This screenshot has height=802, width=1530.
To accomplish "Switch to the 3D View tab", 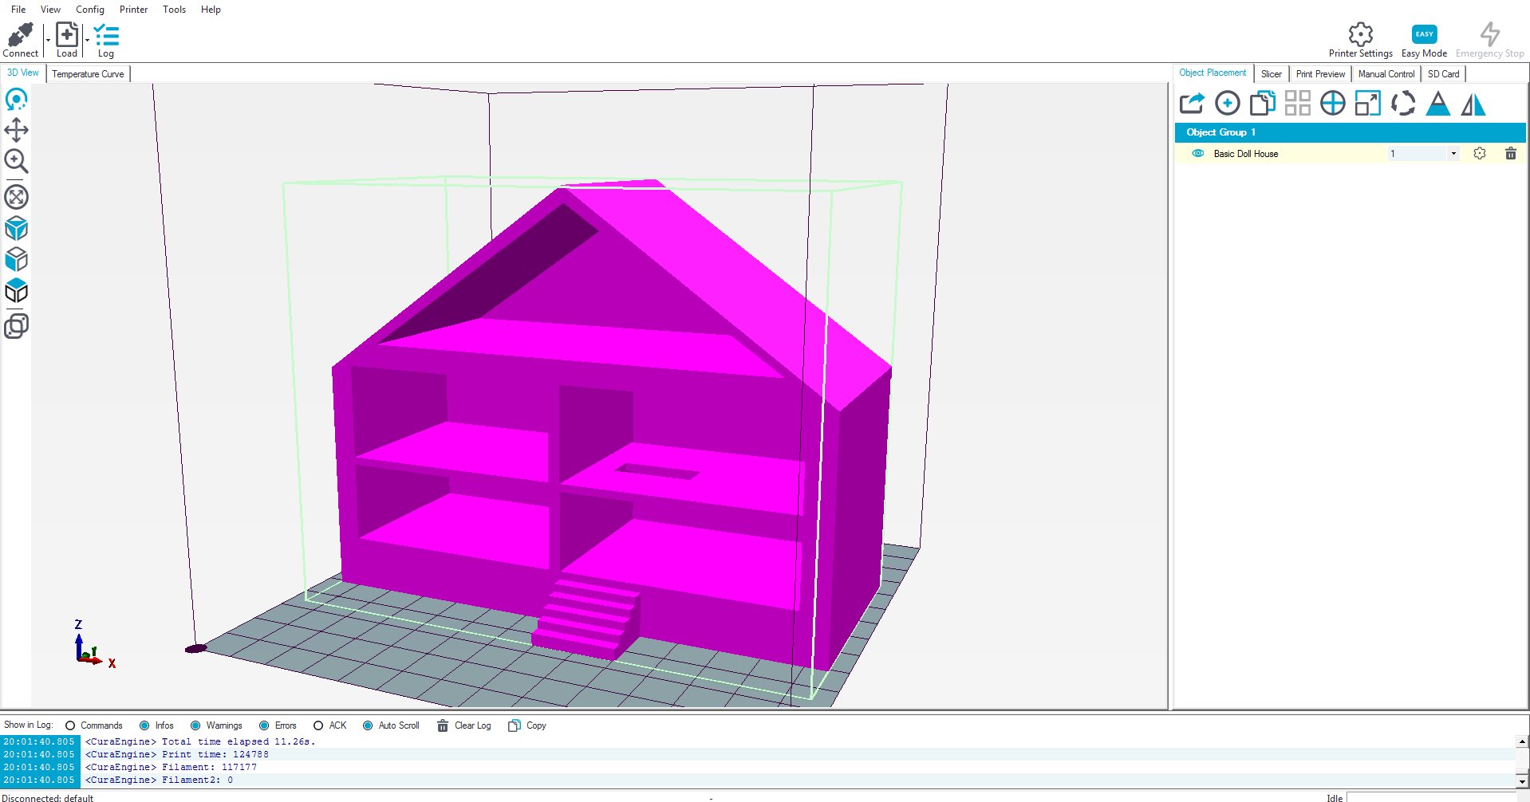I will [22, 73].
